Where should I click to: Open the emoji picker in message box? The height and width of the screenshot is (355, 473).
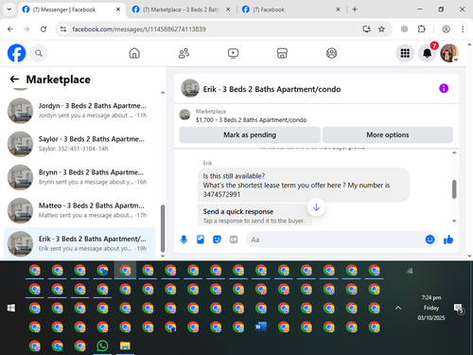(429, 240)
